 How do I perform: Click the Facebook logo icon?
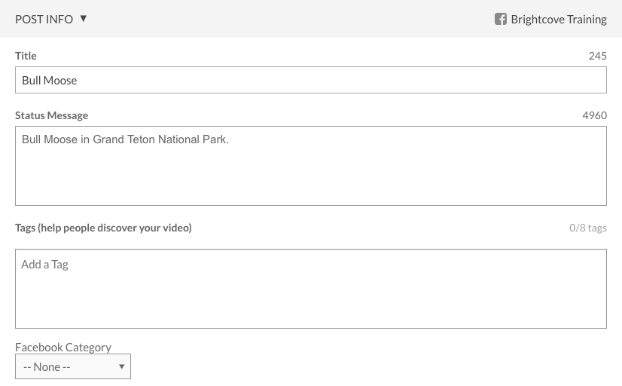[x=500, y=19]
